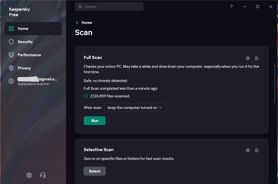The height and width of the screenshot is (184, 278).
Task: Click the Performance monitor icon
Action: coord(11,55)
